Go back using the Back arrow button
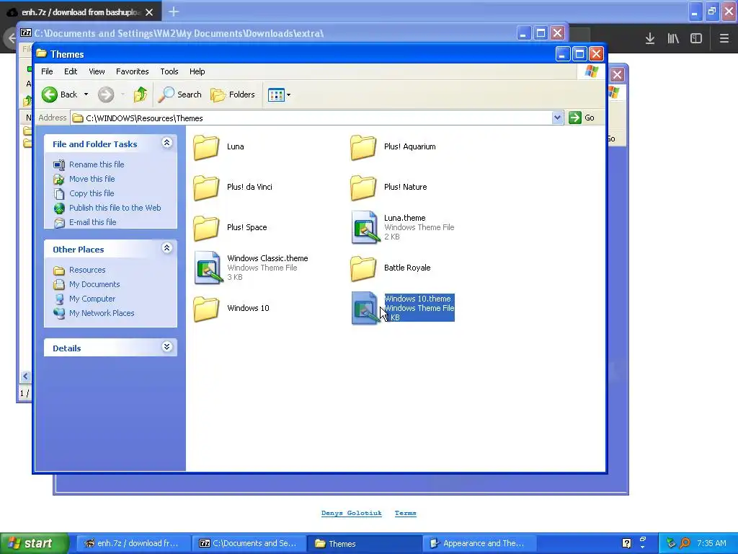Screen dimensions: 738x554 pyautogui.click(x=59, y=94)
